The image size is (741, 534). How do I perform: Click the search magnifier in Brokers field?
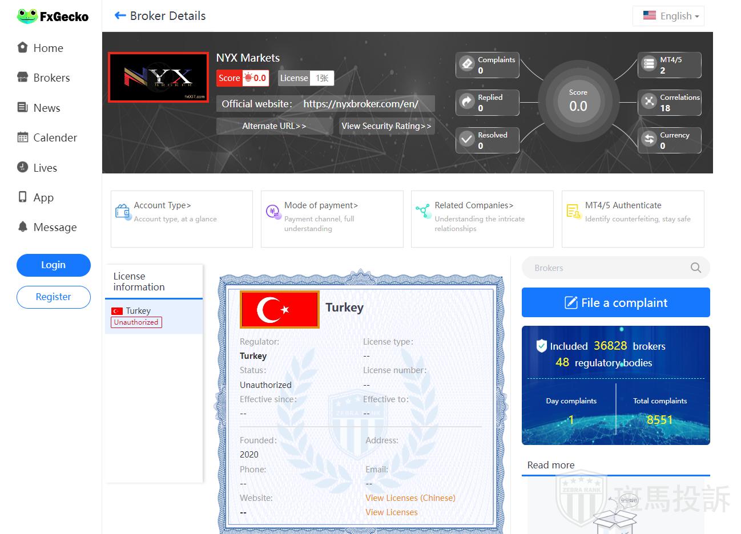(x=695, y=268)
